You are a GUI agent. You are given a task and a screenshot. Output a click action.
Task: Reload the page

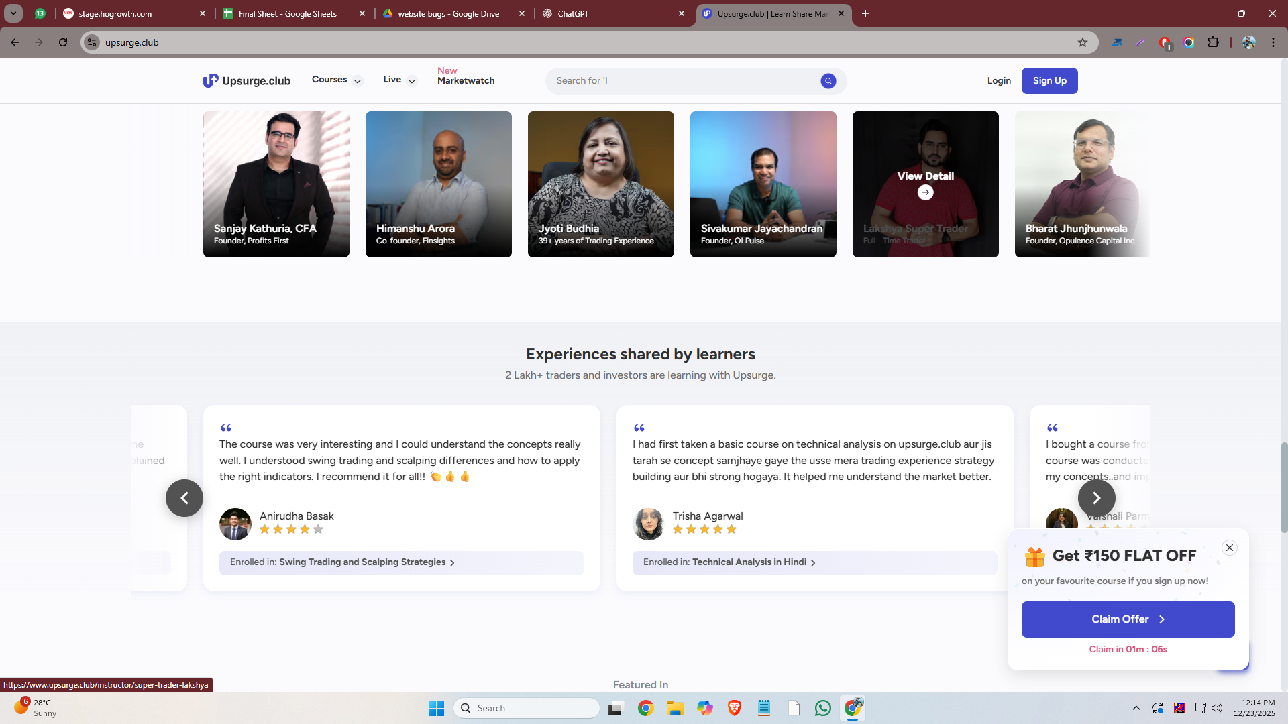(x=63, y=42)
